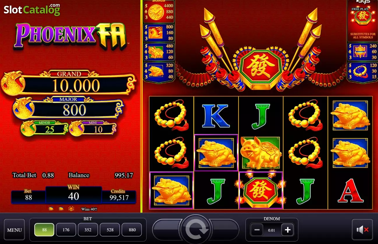Set the bet to 880
Image resolution: width=378 pixels, height=244 pixels.
tap(132, 230)
